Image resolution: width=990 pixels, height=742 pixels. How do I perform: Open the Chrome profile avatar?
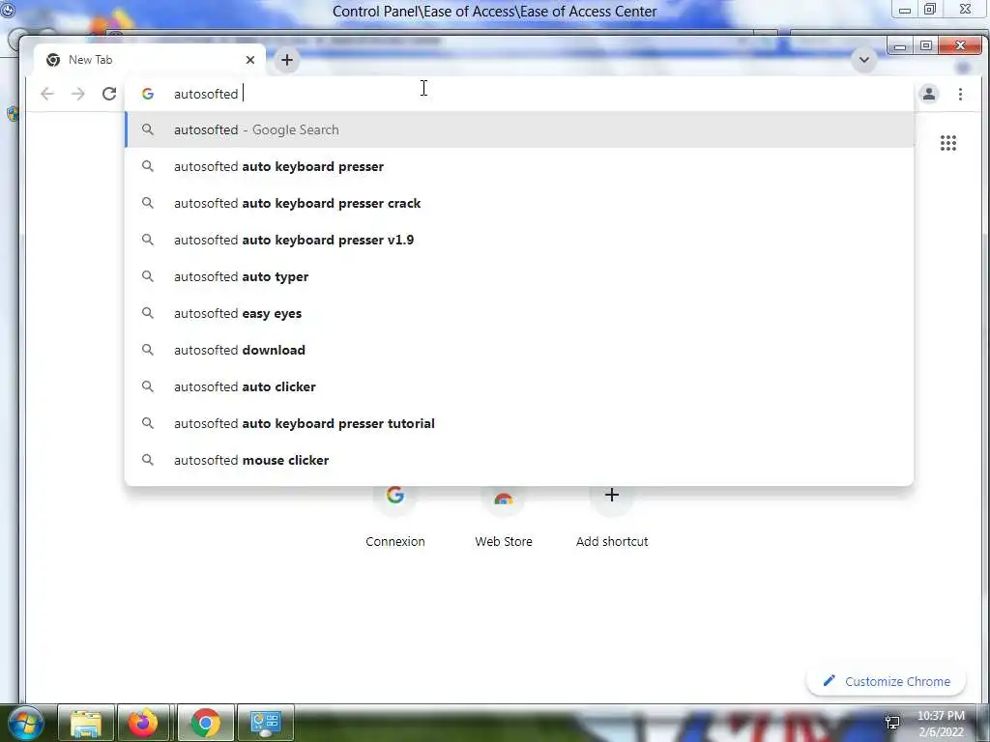(929, 94)
